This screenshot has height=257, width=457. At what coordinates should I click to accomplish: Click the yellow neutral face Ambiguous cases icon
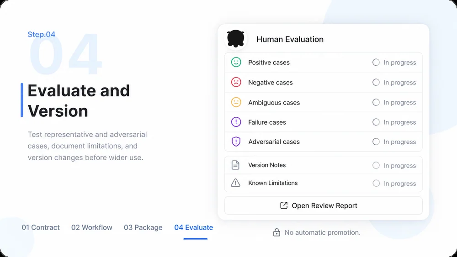[236, 102]
